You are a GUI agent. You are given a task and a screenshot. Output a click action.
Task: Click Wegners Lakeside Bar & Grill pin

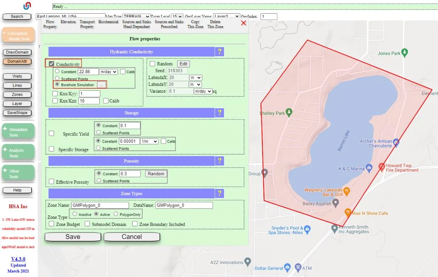click(x=346, y=191)
